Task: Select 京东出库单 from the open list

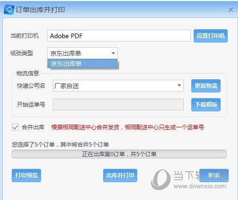Action: [x=82, y=64]
